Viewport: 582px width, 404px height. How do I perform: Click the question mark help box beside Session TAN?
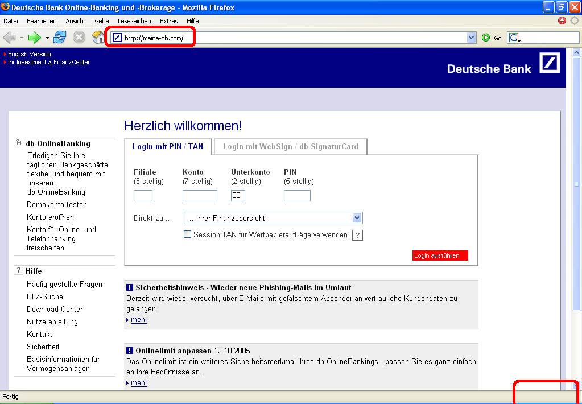coord(357,236)
